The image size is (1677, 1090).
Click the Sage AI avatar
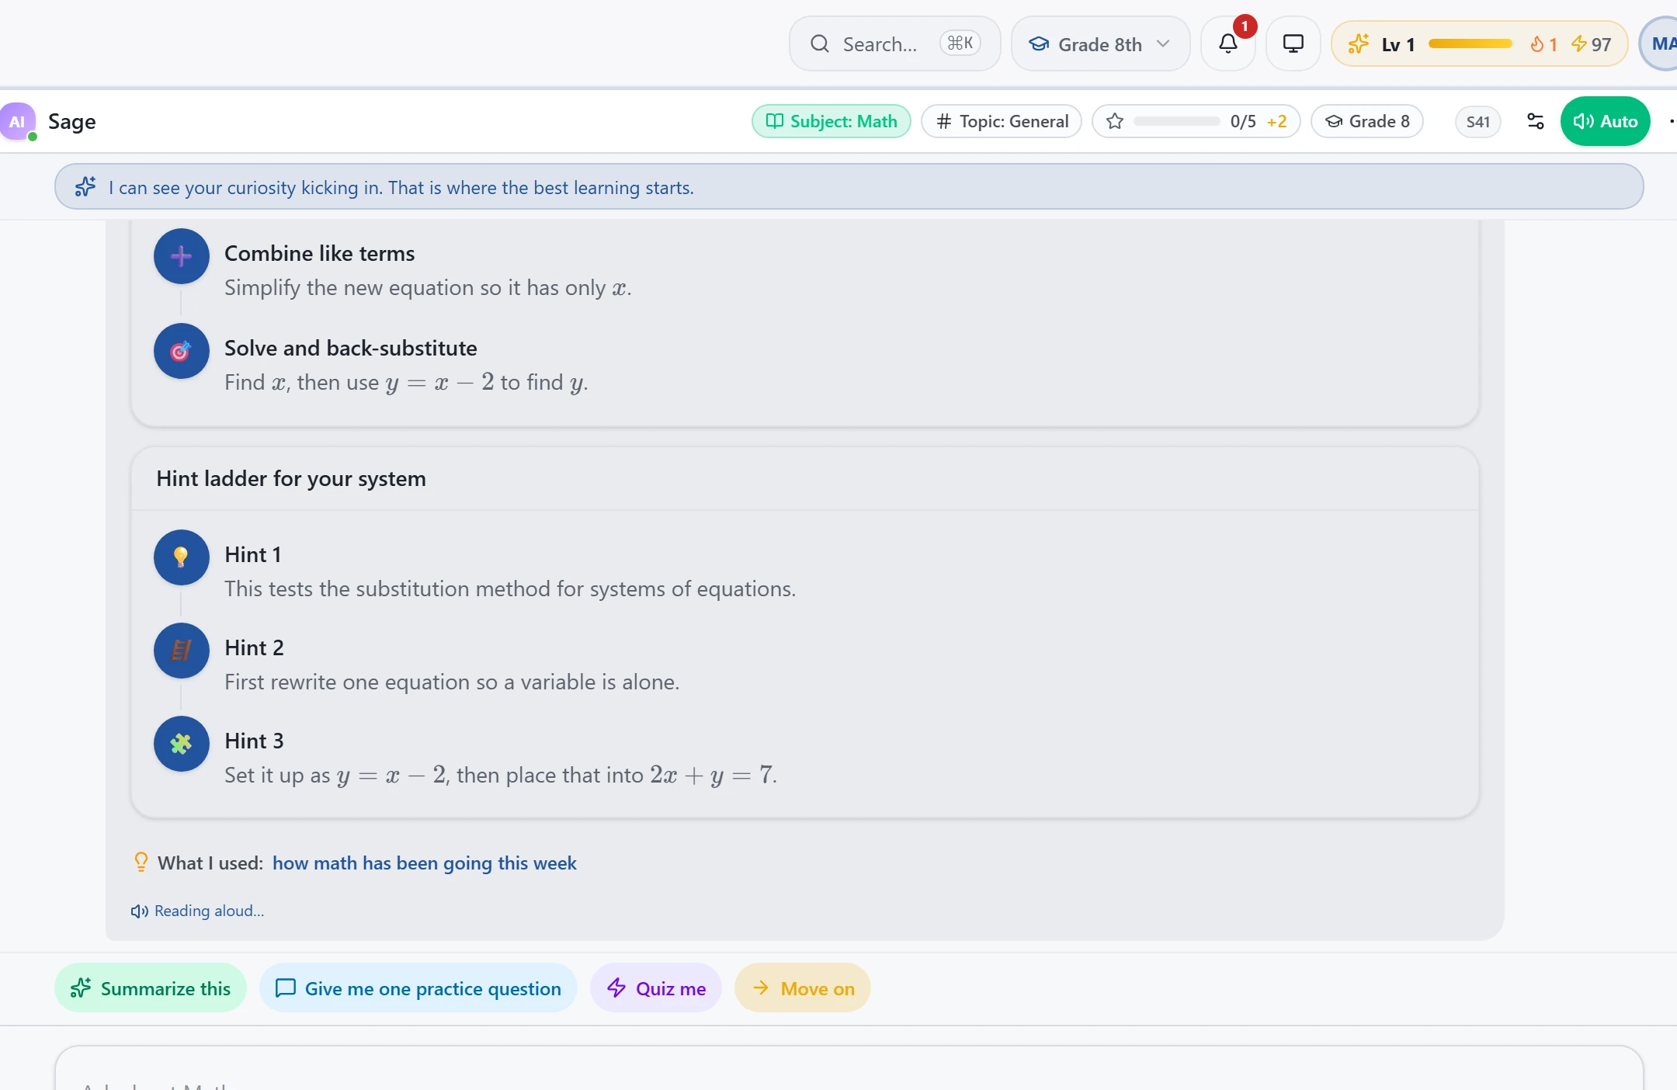pyautogui.click(x=17, y=121)
